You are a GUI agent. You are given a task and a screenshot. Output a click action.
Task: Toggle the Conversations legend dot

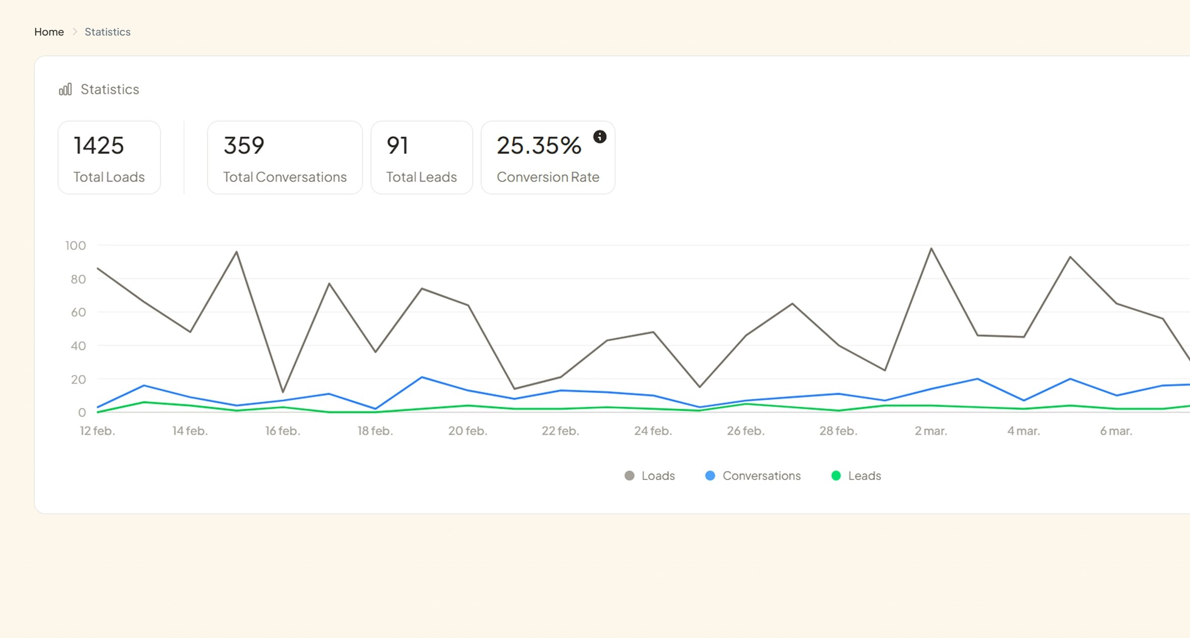[710, 475]
